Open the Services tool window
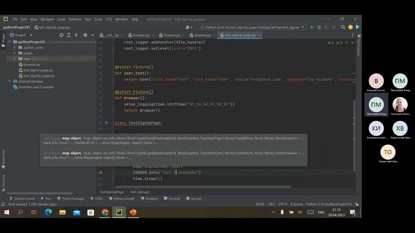415x233 pixels. pyautogui.click(x=194, y=199)
